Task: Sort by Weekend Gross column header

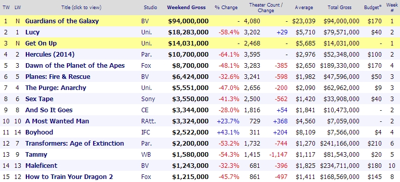Action: [x=186, y=8]
